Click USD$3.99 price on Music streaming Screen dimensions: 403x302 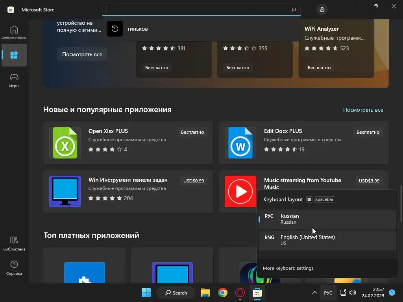pyautogui.click(x=369, y=181)
